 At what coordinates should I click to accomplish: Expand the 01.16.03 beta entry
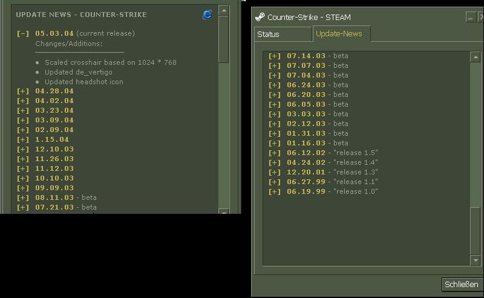coord(275,144)
